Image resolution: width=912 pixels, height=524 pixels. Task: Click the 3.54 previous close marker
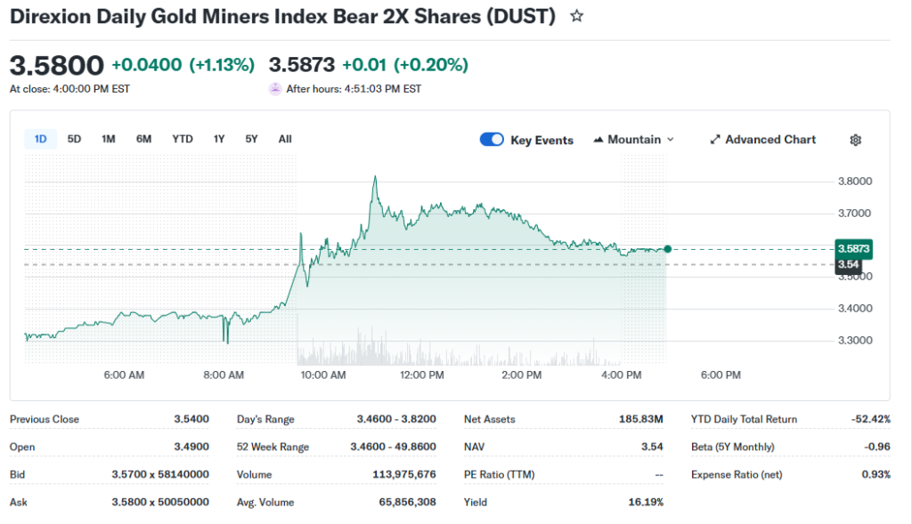[848, 265]
